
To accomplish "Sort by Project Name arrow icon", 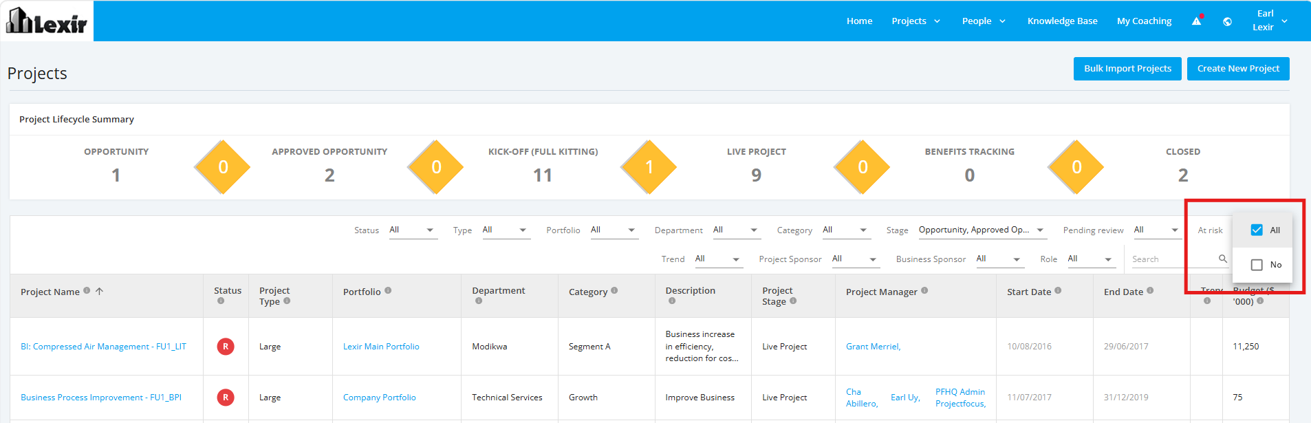I will [99, 292].
